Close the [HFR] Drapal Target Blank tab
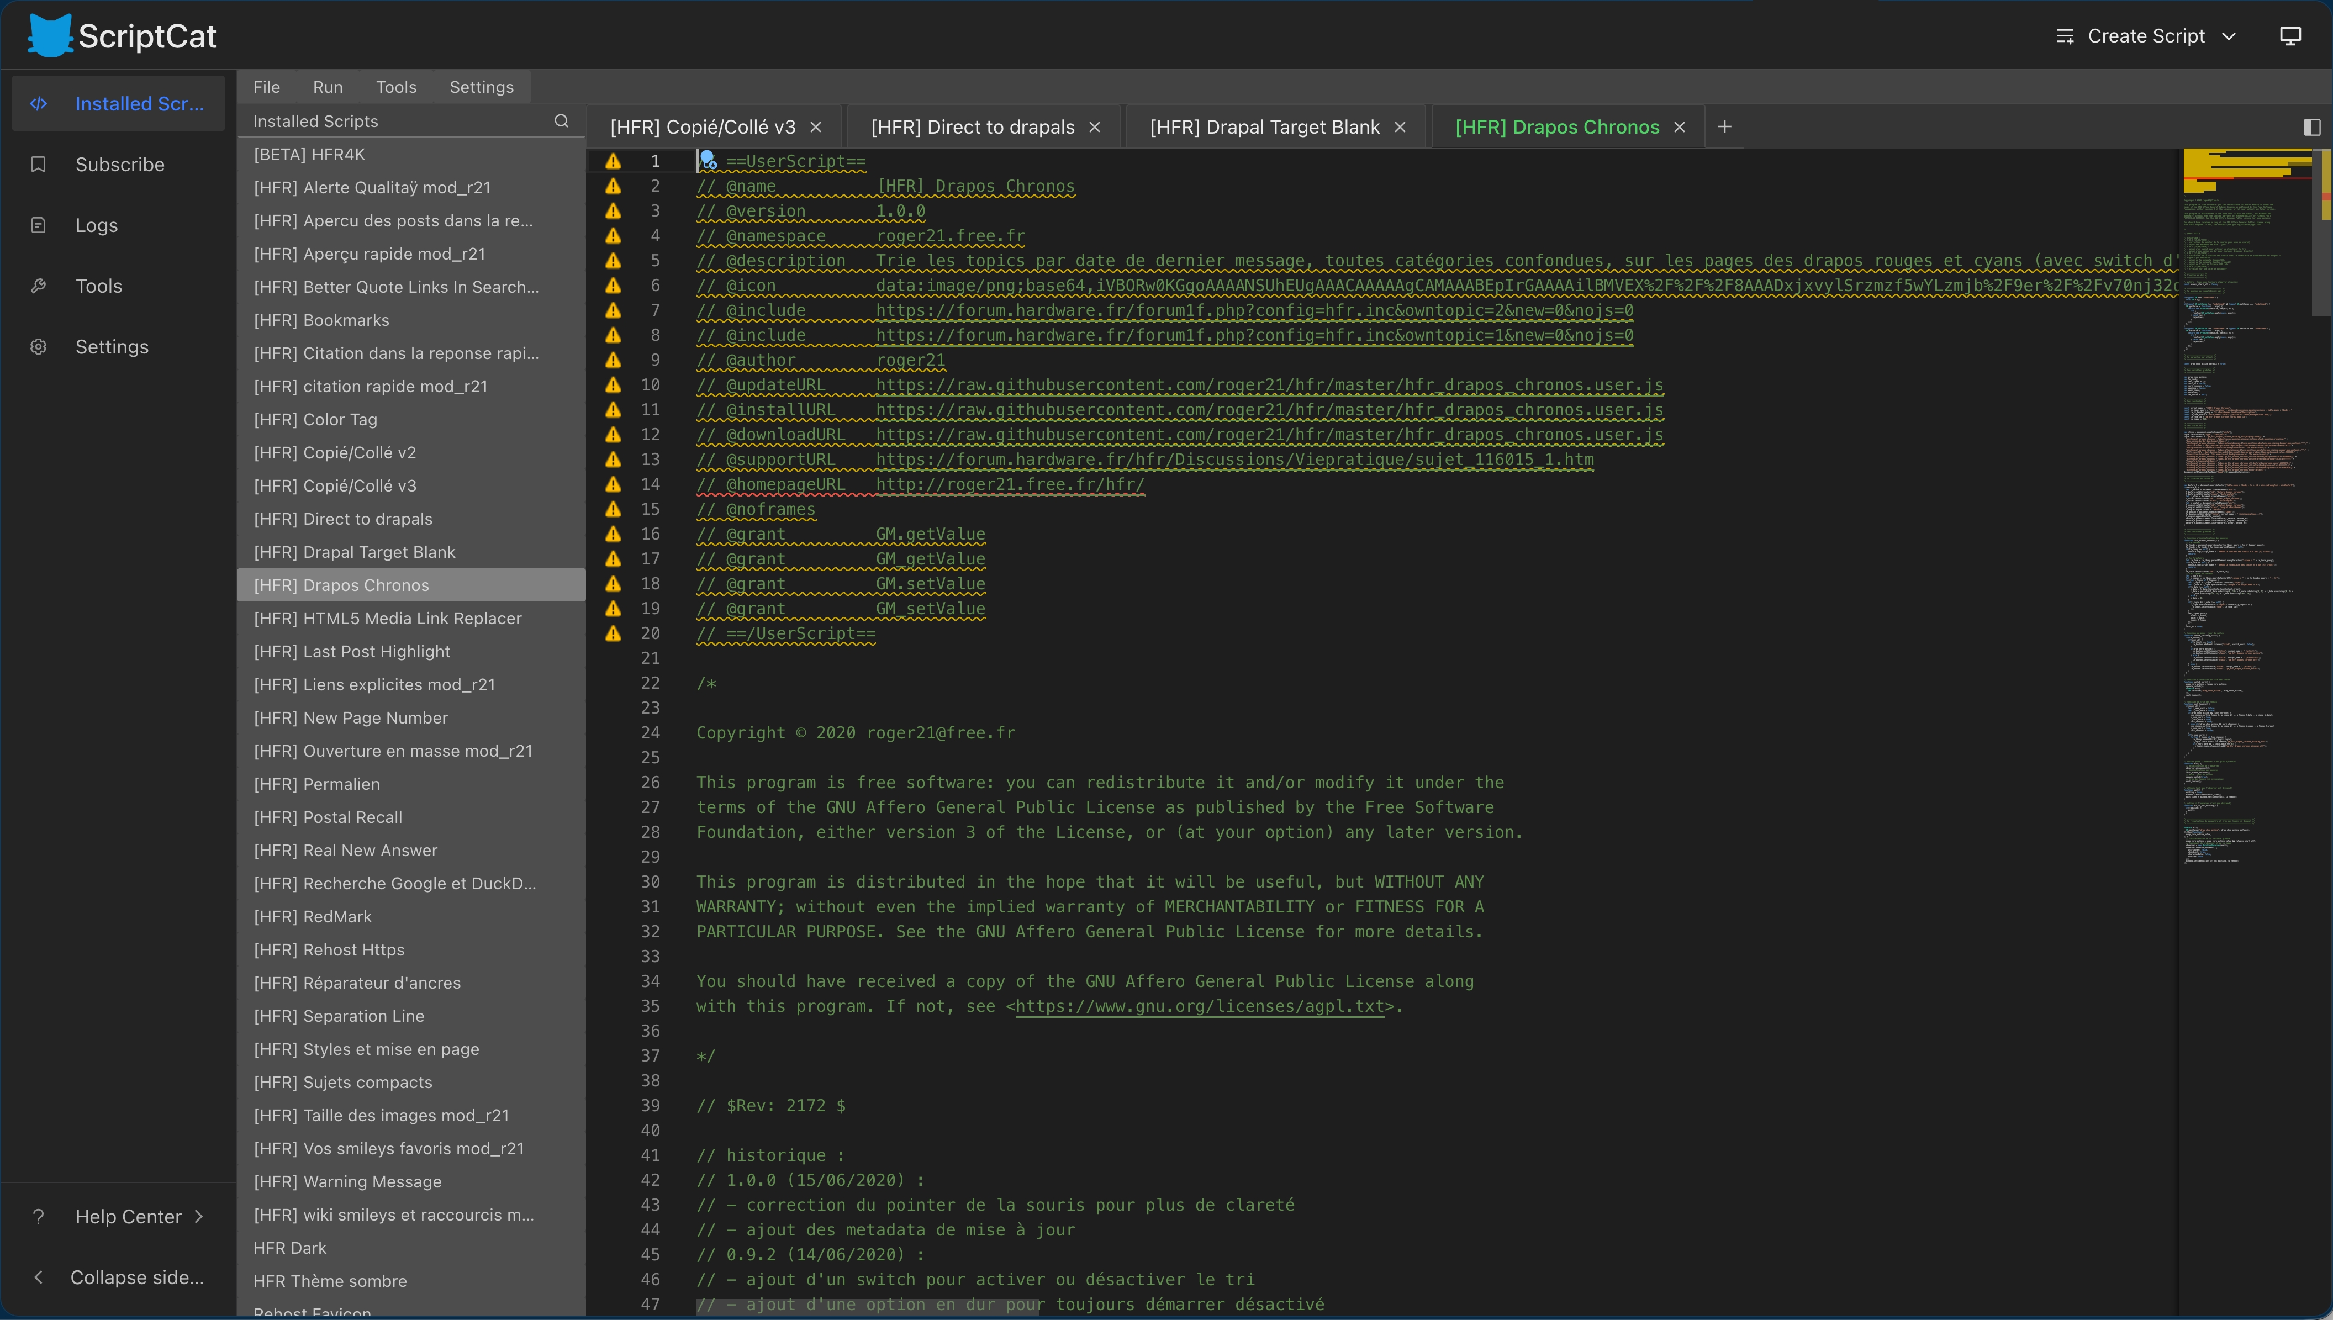Screen dimensions: 2333x1320 tap(1400, 127)
